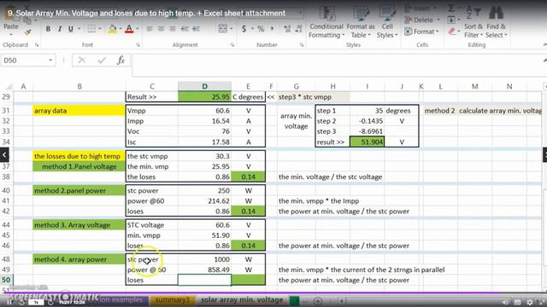Select the column D header
The height and width of the screenshot is (307, 547).
click(204, 86)
